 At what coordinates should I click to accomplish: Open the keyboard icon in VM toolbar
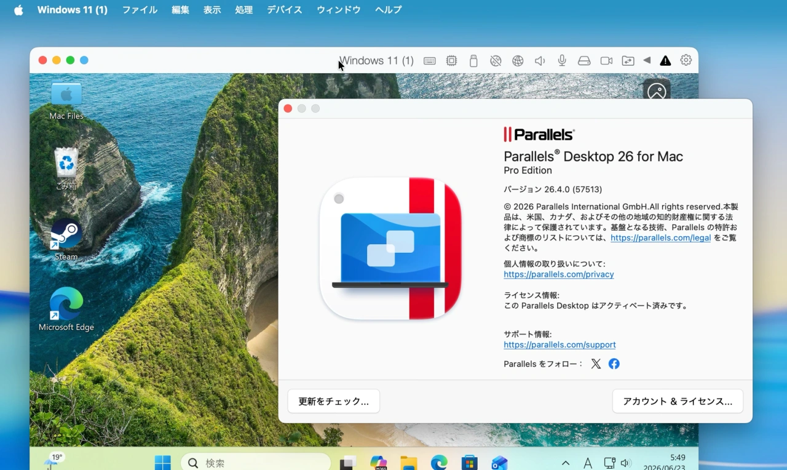[430, 61]
